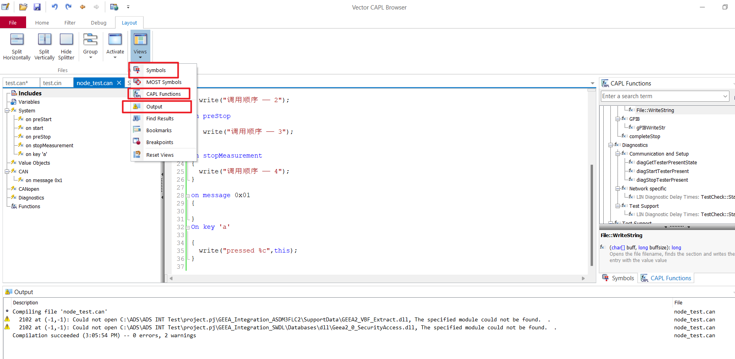Switch to the CAPL Functions tab below the panel

coord(666,278)
